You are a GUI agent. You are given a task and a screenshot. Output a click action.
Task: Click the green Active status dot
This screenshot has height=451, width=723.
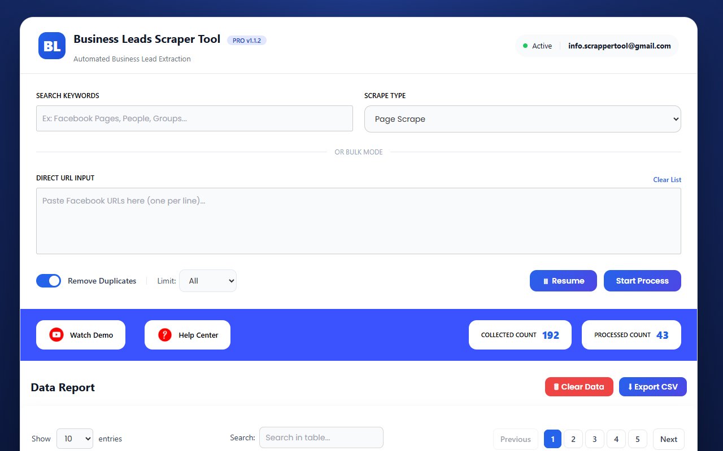click(525, 46)
